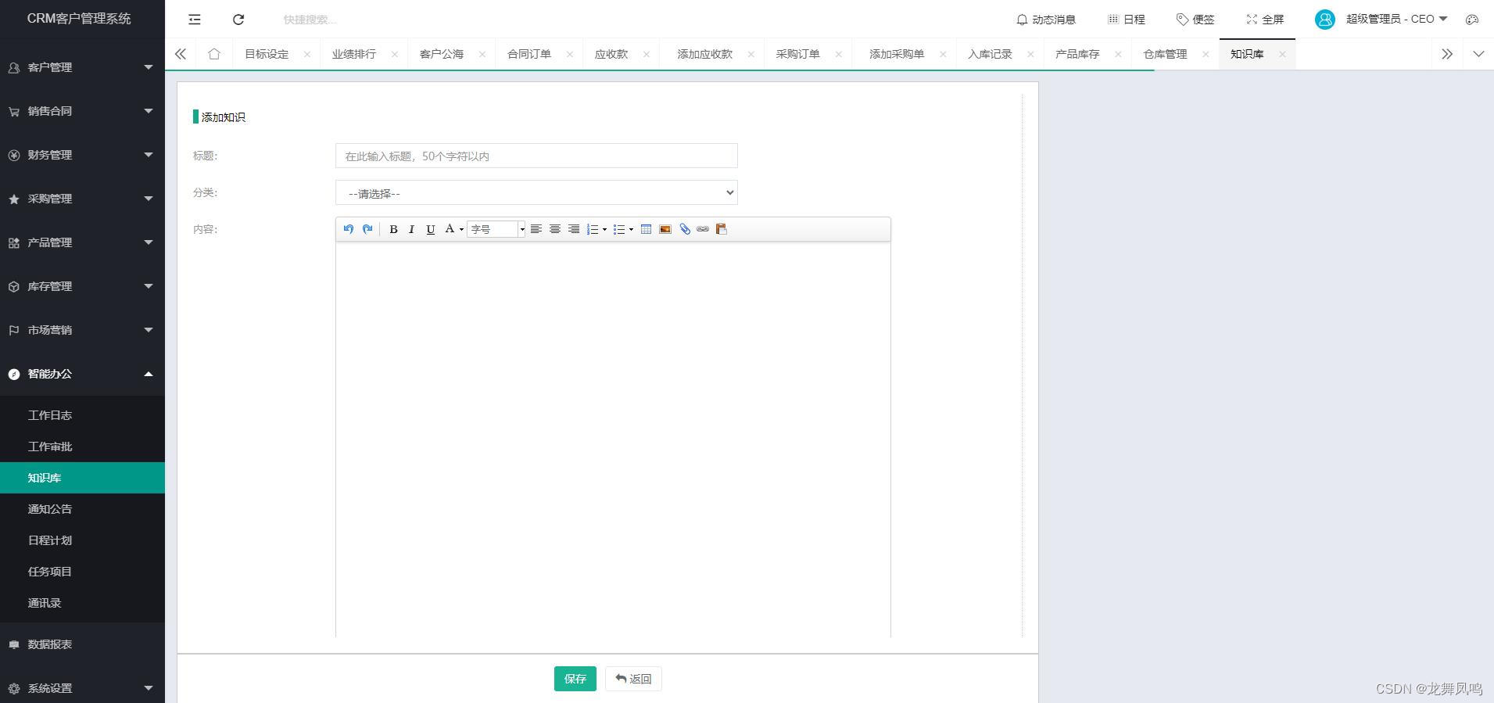1494x703 pixels.
Task: Insert a hyperlink with the chain icon
Action: click(x=703, y=229)
